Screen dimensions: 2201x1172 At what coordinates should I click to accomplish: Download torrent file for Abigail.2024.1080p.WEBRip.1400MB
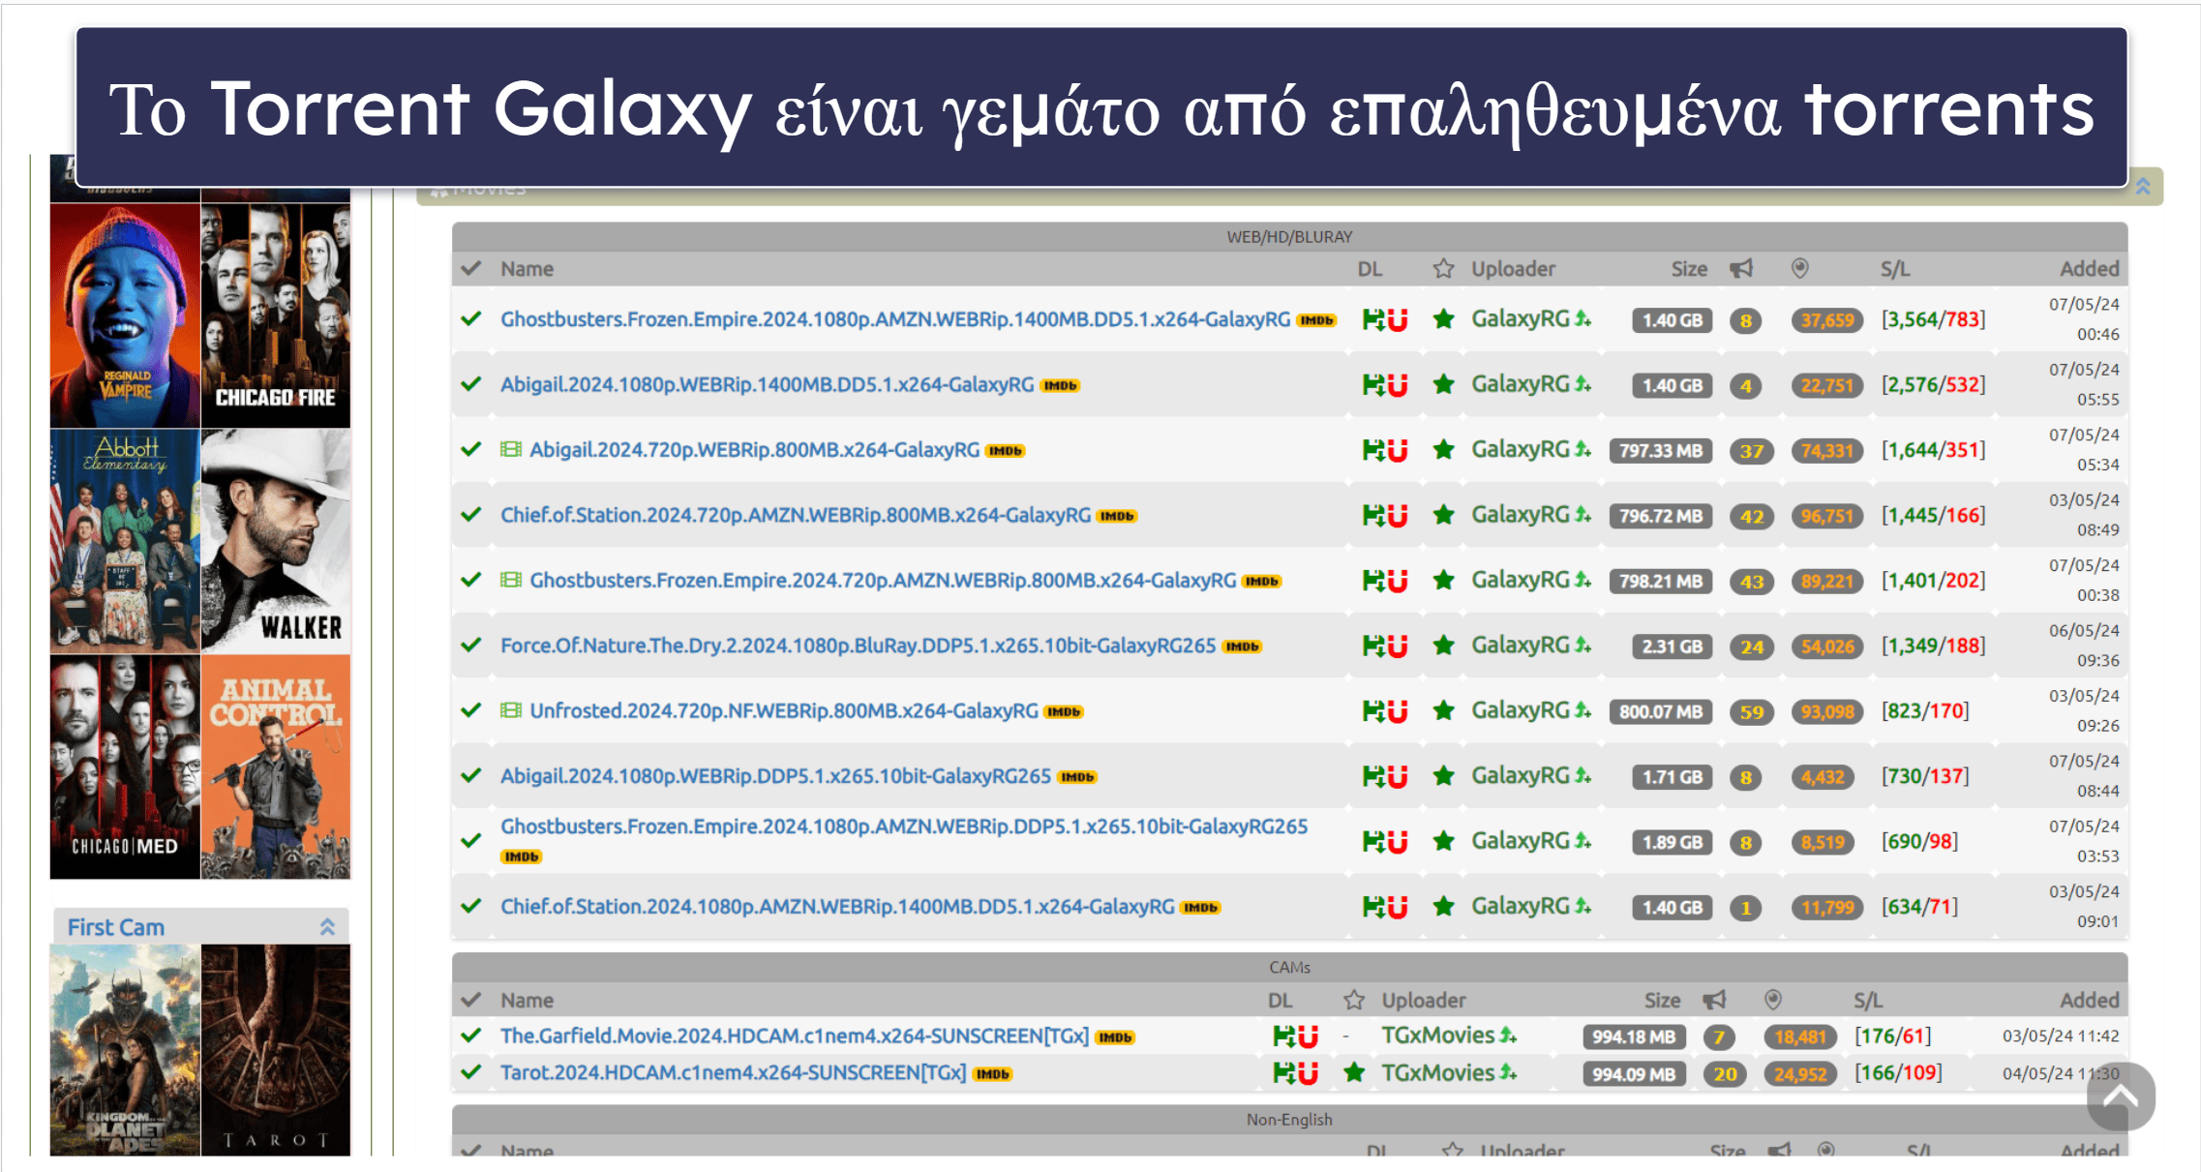click(x=1372, y=385)
